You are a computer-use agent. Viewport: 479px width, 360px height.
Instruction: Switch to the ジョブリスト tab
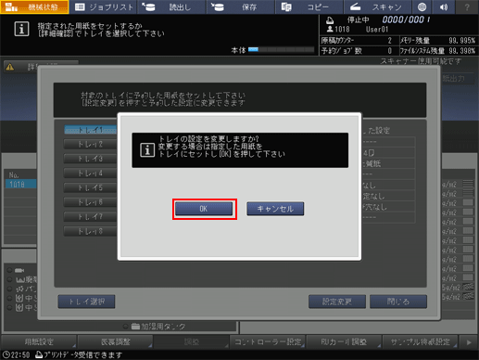coord(104,6)
